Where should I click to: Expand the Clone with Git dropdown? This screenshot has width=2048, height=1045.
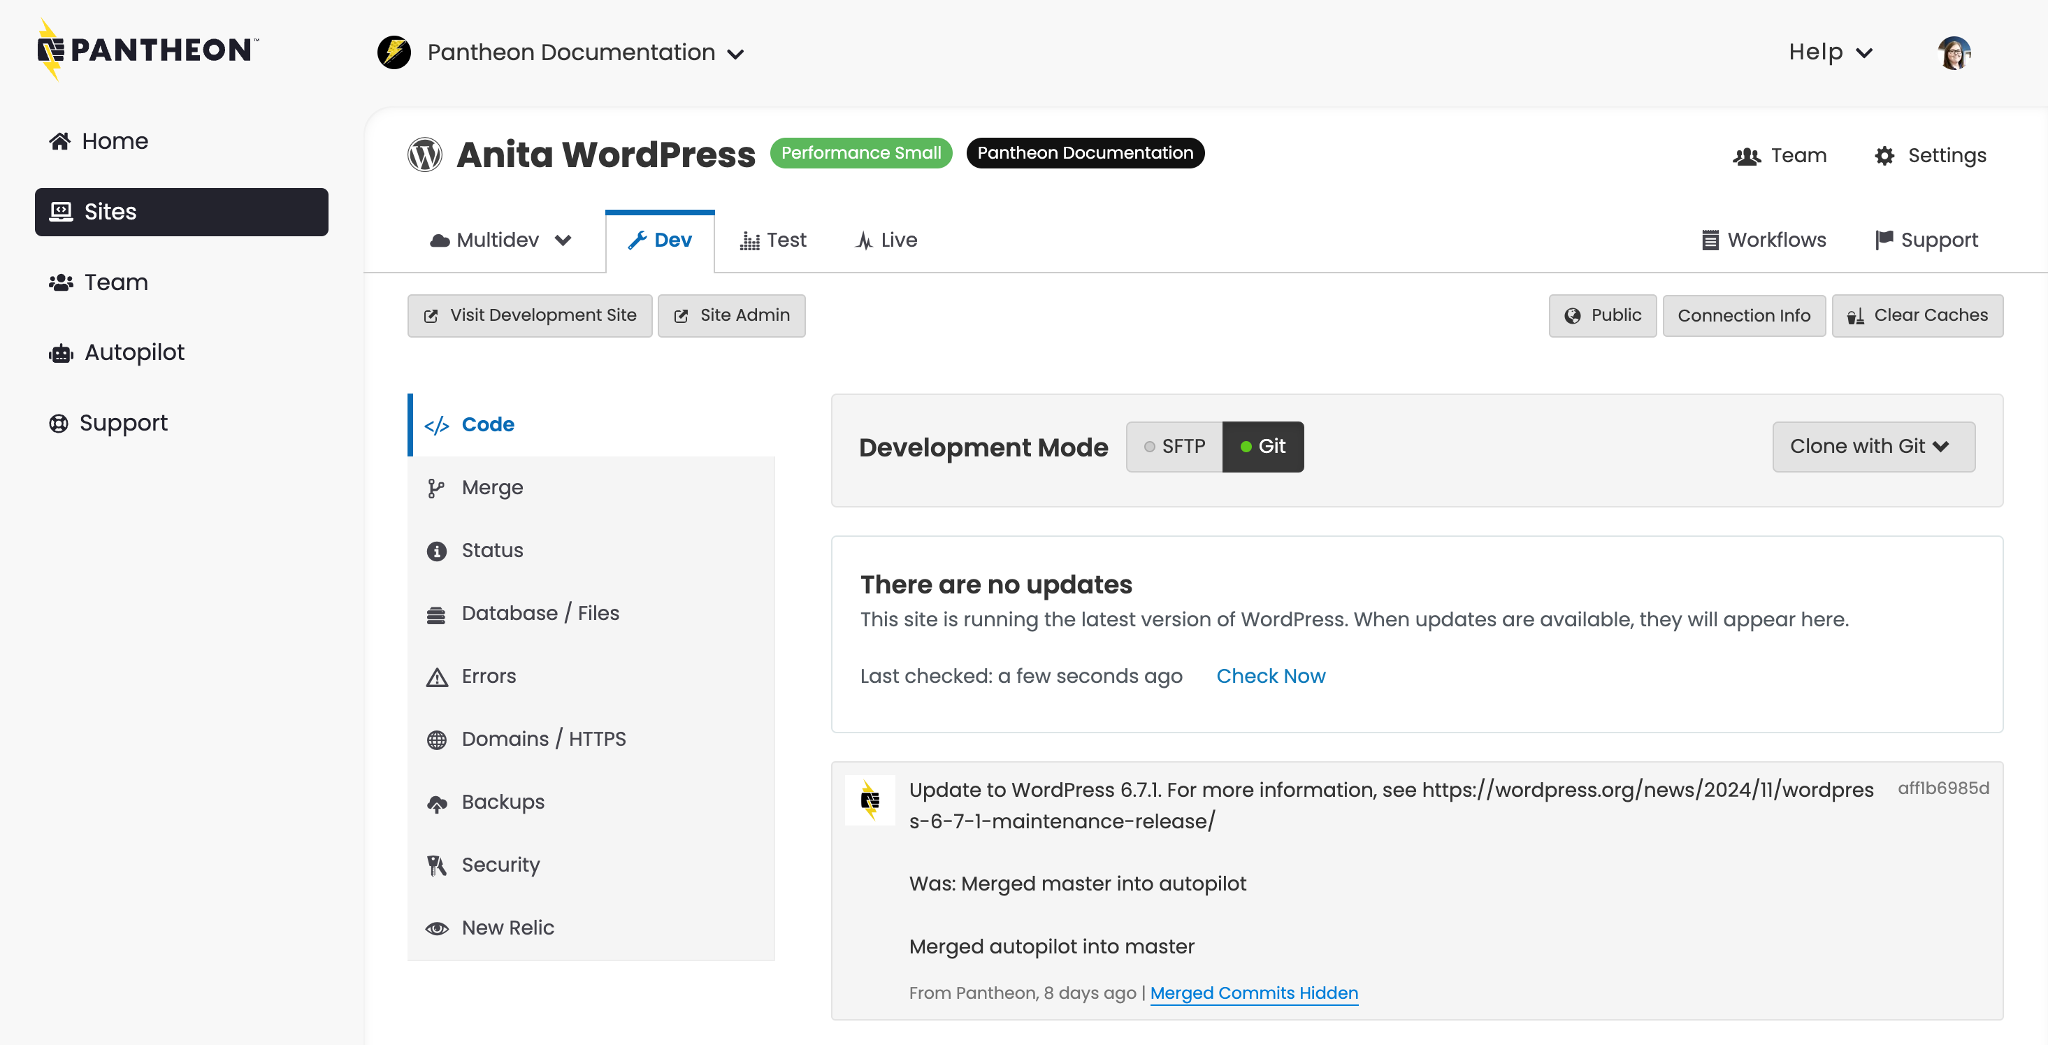pos(1873,446)
